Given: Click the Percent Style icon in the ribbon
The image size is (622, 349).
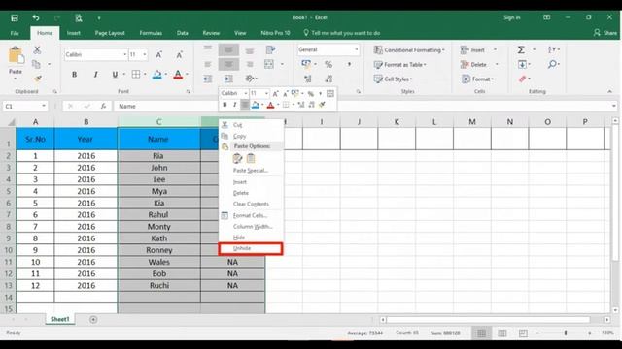Looking at the screenshot, I should 328,64.
